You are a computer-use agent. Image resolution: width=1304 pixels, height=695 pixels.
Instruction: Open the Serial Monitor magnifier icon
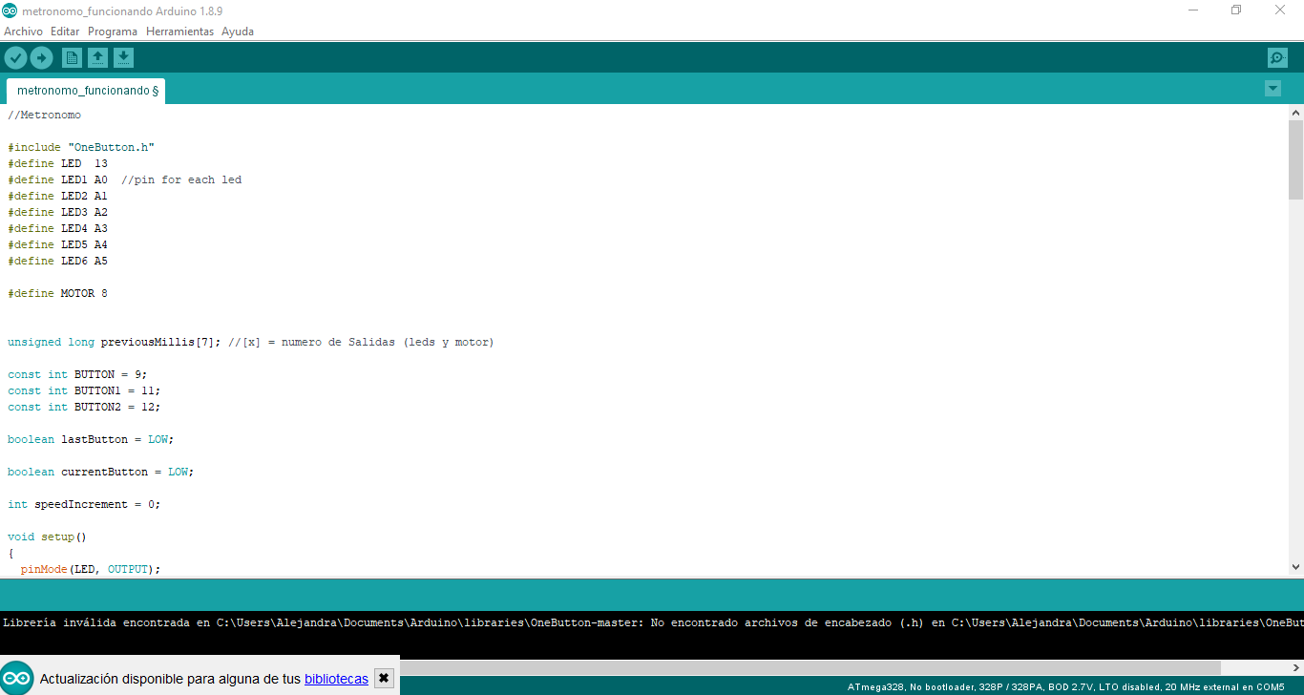pyautogui.click(x=1277, y=58)
